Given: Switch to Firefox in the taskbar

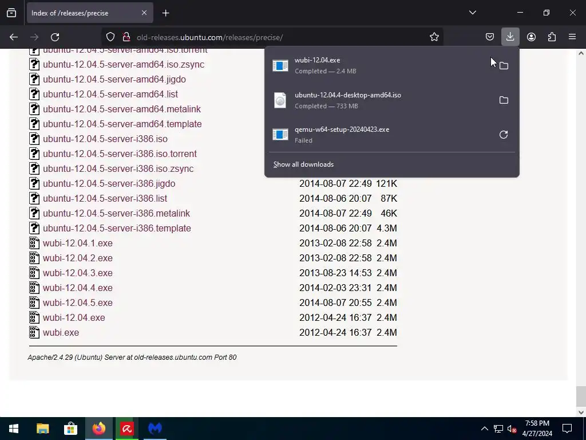Looking at the screenshot, I should (x=99, y=429).
